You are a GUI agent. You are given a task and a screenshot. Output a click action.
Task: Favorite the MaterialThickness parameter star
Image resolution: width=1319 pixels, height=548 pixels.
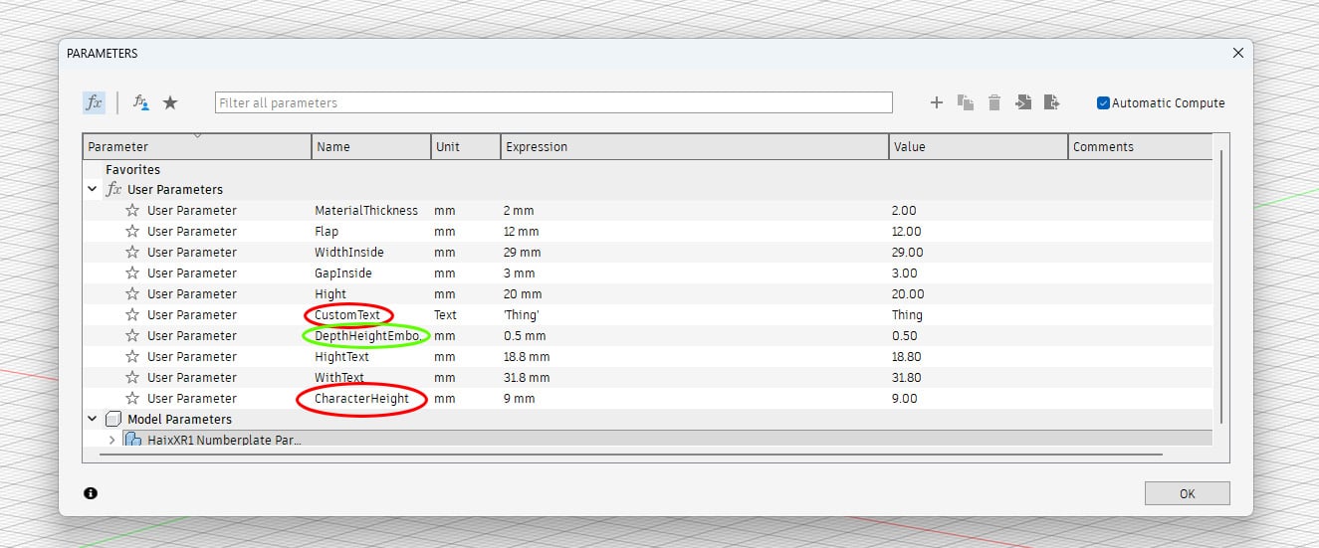pos(132,211)
